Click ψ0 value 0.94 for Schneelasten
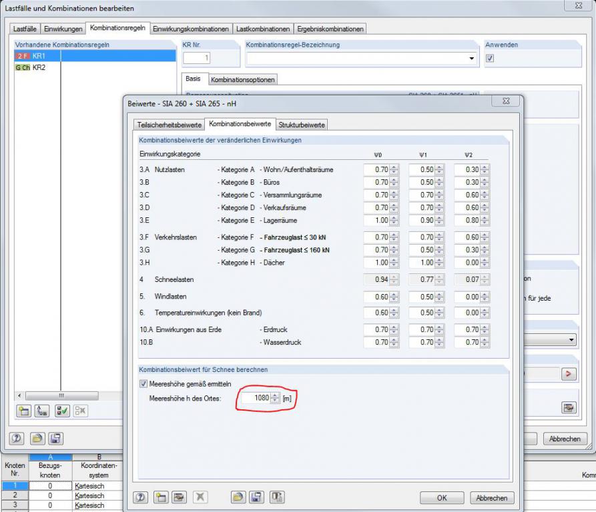The width and height of the screenshot is (596, 512). (x=376, y=279)
